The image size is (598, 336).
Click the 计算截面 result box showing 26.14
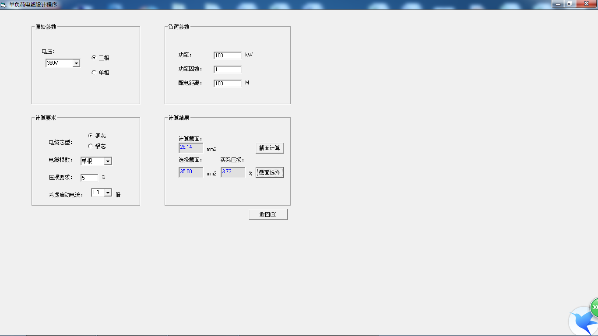191,148
